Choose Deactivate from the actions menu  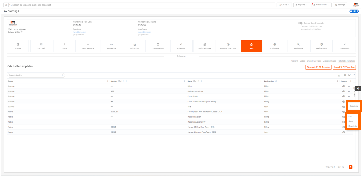(353, 126)
